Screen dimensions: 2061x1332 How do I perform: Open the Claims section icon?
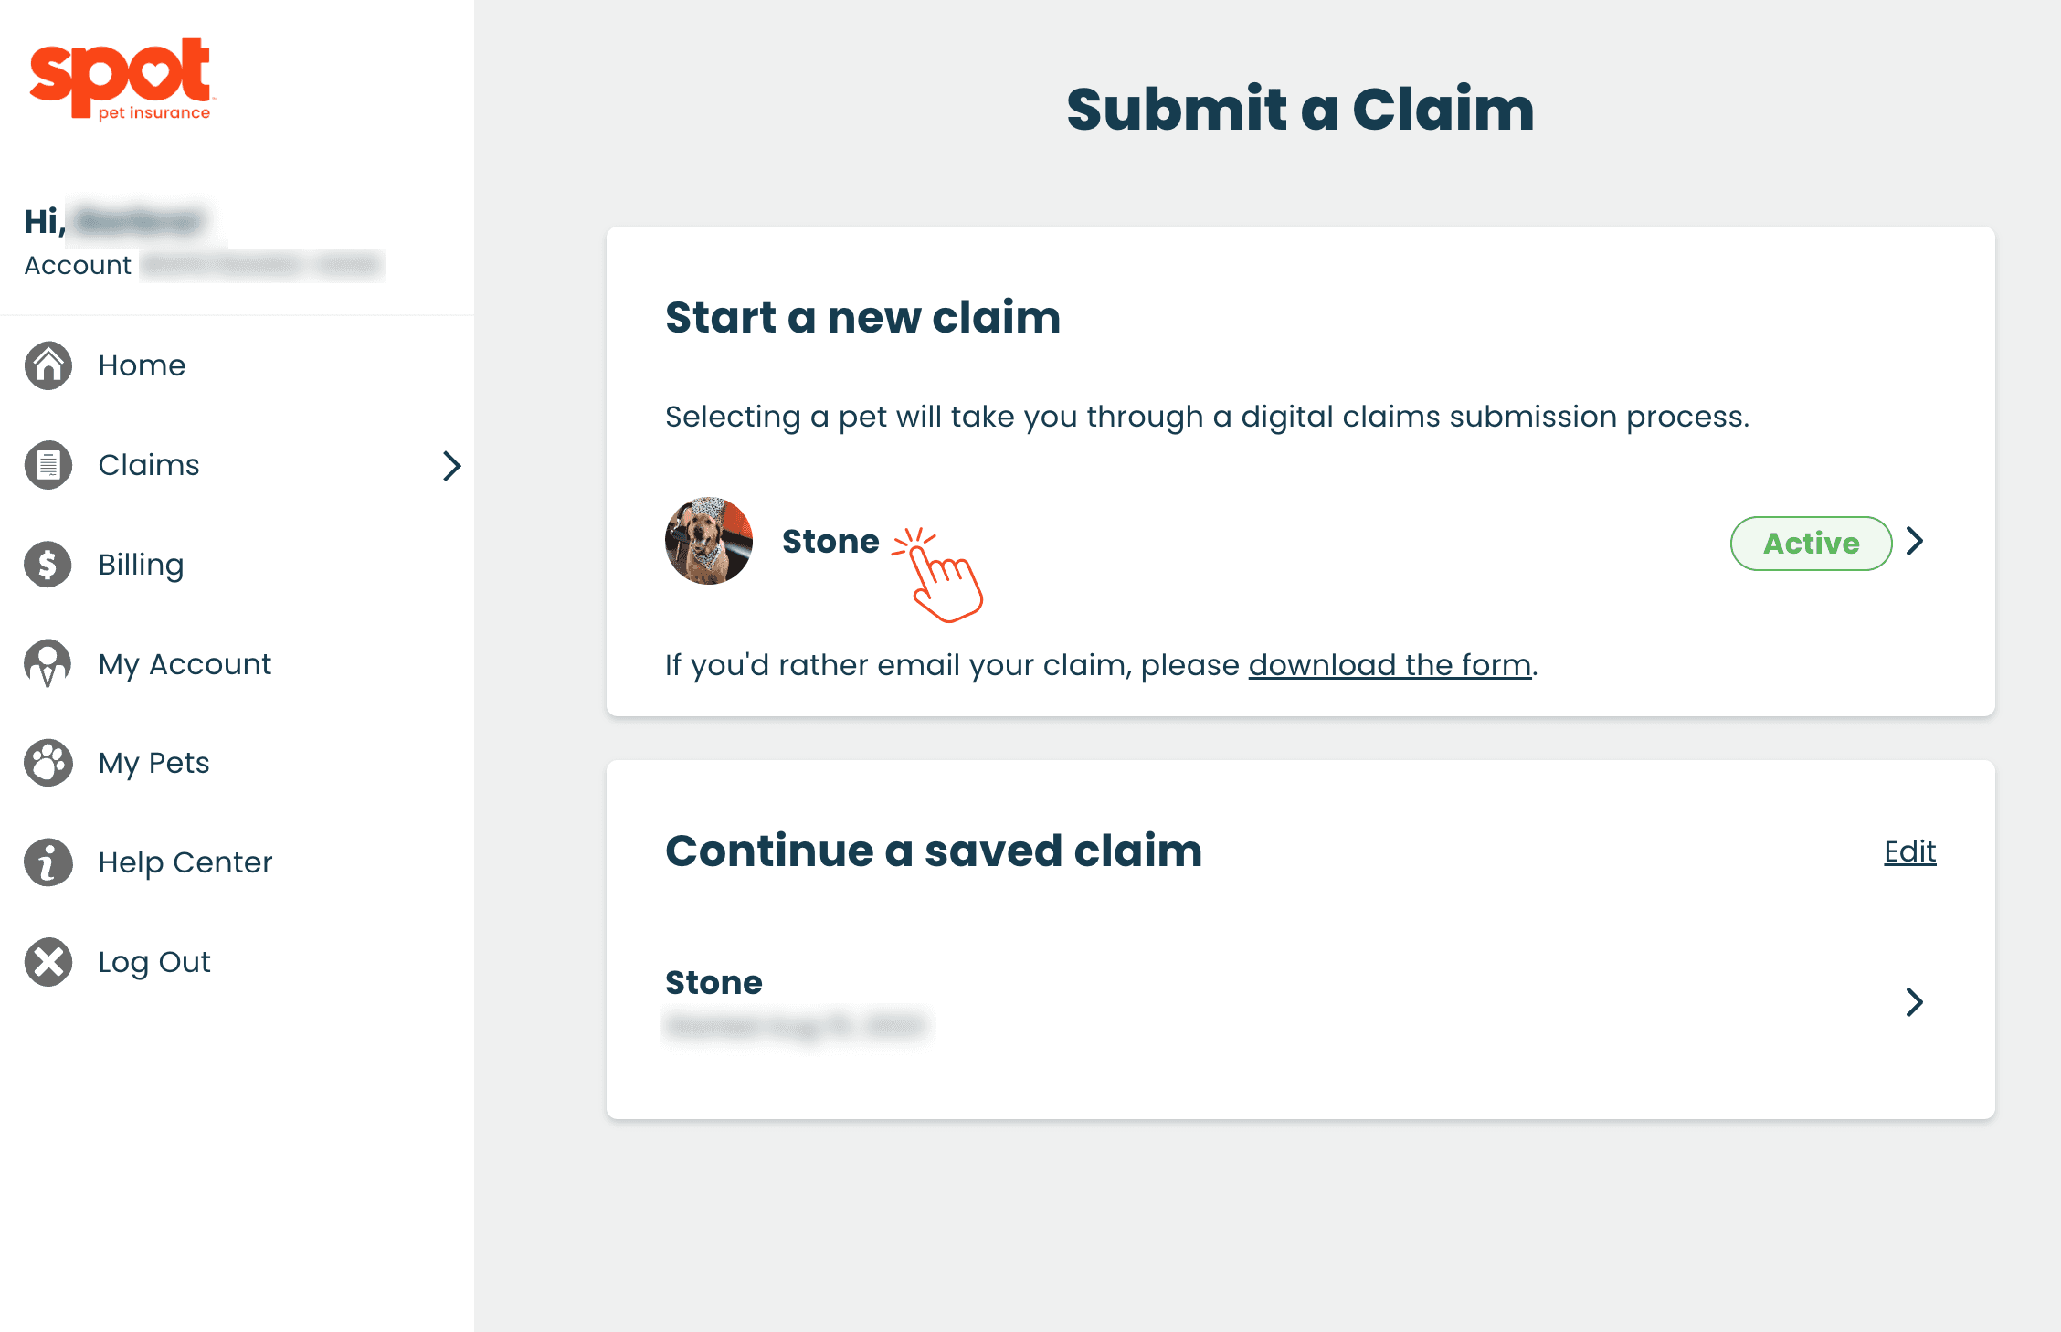pos(47,465)
